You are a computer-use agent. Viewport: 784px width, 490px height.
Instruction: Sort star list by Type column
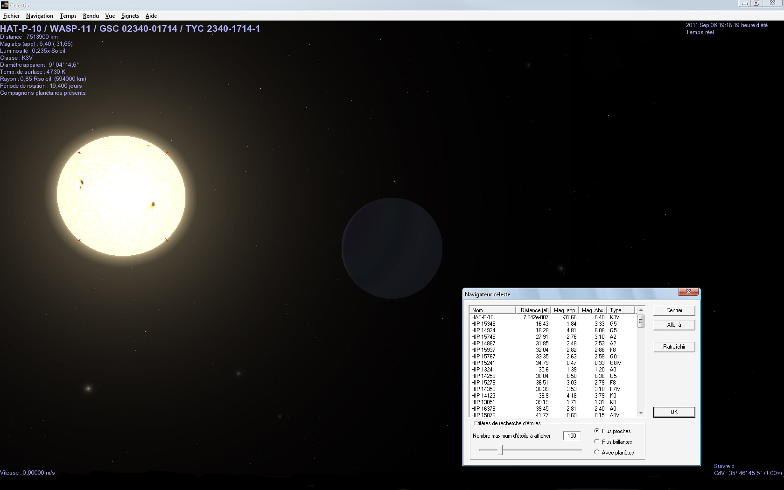pos(621,310)
